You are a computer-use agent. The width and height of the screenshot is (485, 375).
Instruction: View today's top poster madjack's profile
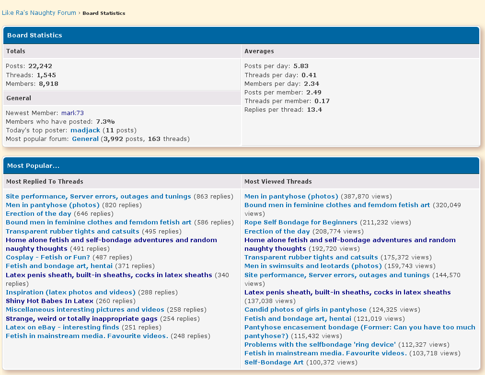pos(84,130)
